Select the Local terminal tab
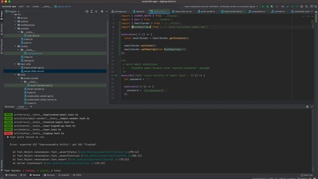Screen dimensions: 318x179 [x=21, y=107]
